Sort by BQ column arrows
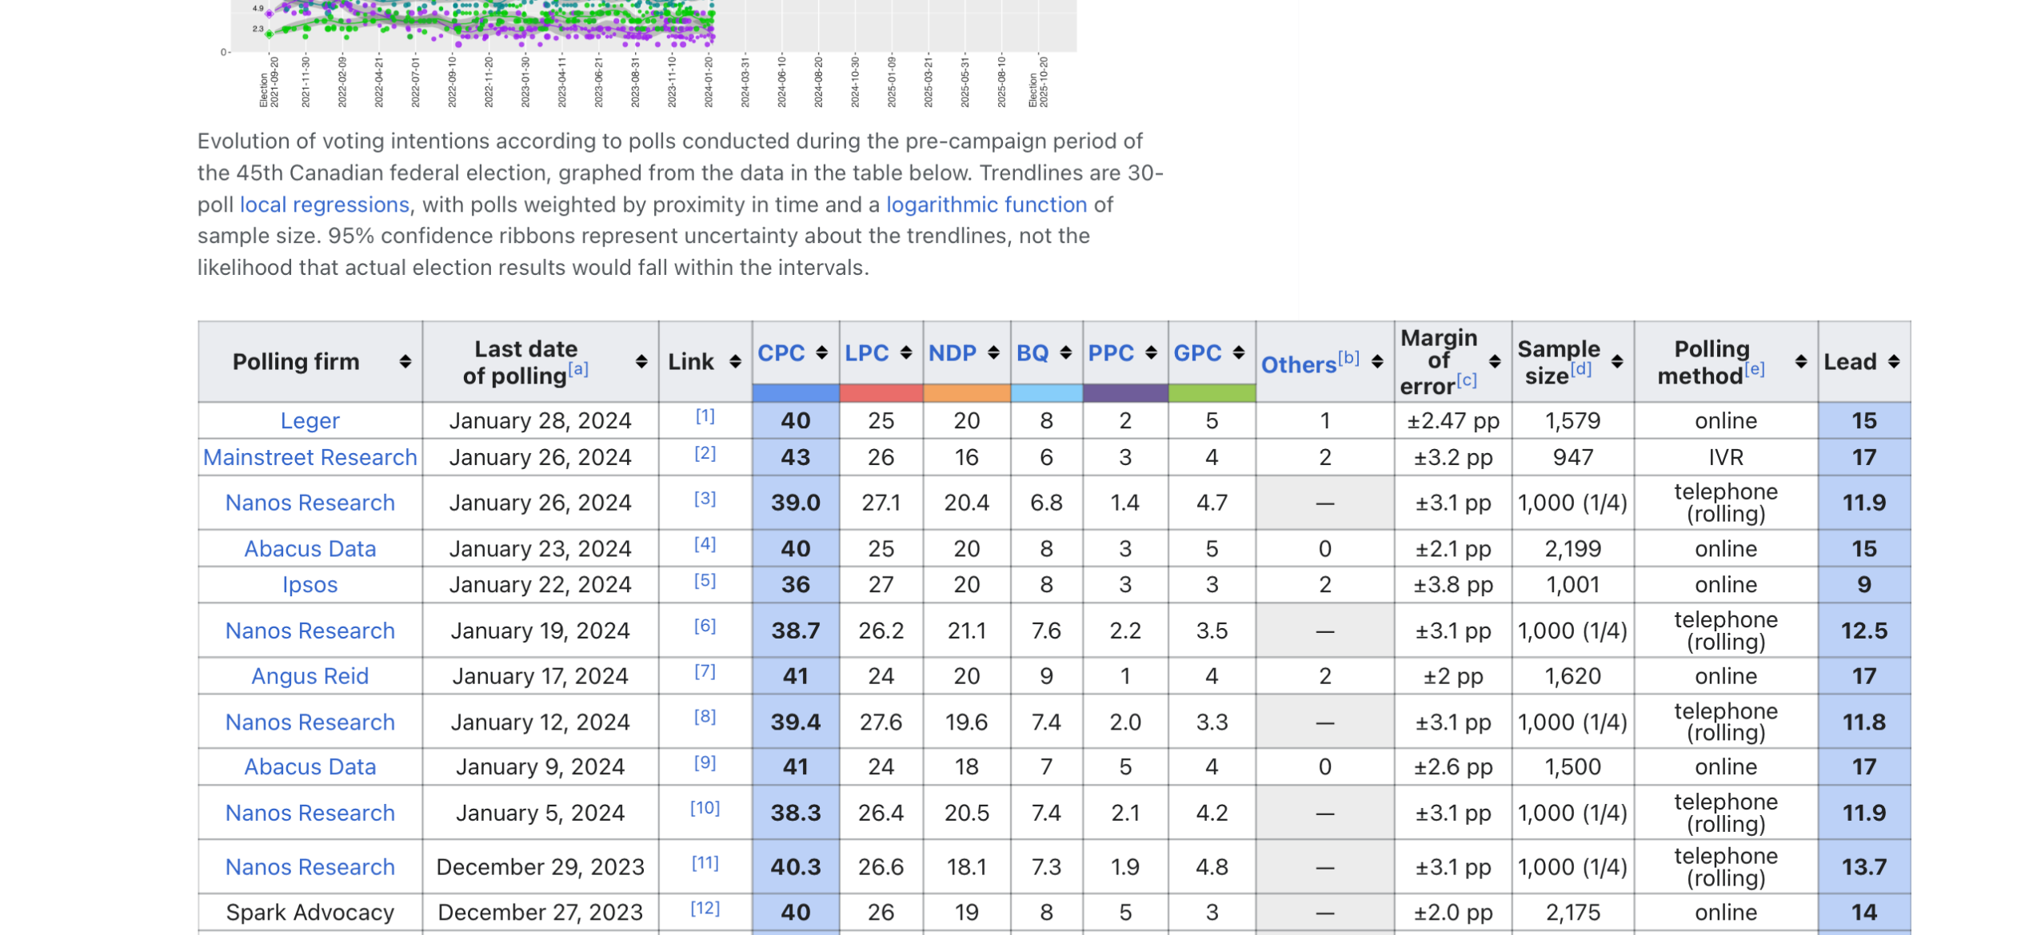The width and height of the screenshot is (2025, 935). [1065, 352]
